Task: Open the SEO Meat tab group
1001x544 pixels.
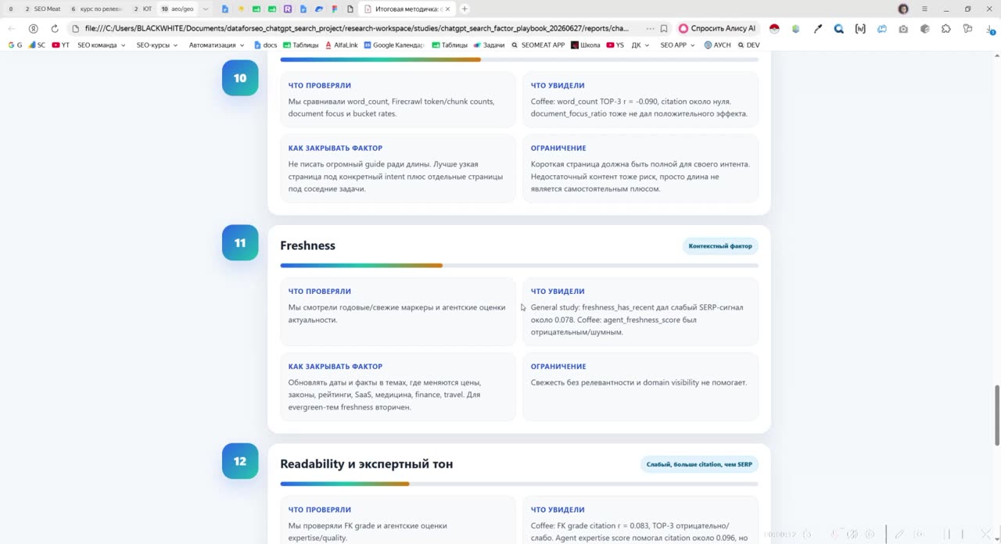Action: 43,9
